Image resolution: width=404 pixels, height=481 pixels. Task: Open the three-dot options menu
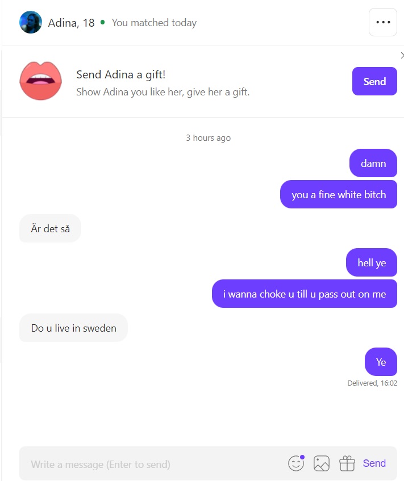pyautogui.click(x=382, y=22)
